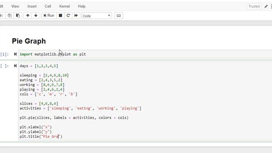Click the plt.ylabel("y") line
Screen dimensions: 272x153
(36, 132)
